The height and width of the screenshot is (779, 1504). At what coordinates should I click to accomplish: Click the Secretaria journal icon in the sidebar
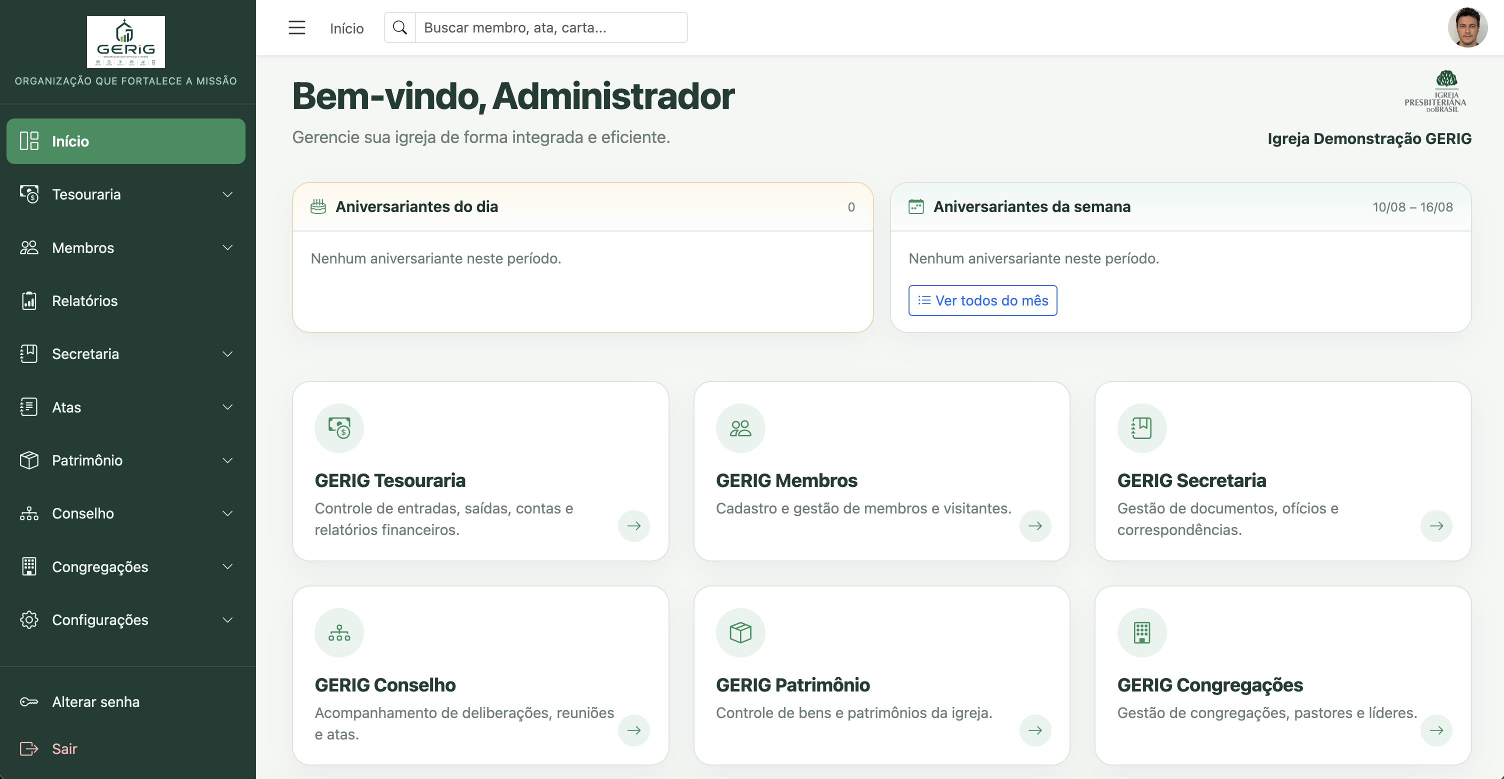(28, 354)
